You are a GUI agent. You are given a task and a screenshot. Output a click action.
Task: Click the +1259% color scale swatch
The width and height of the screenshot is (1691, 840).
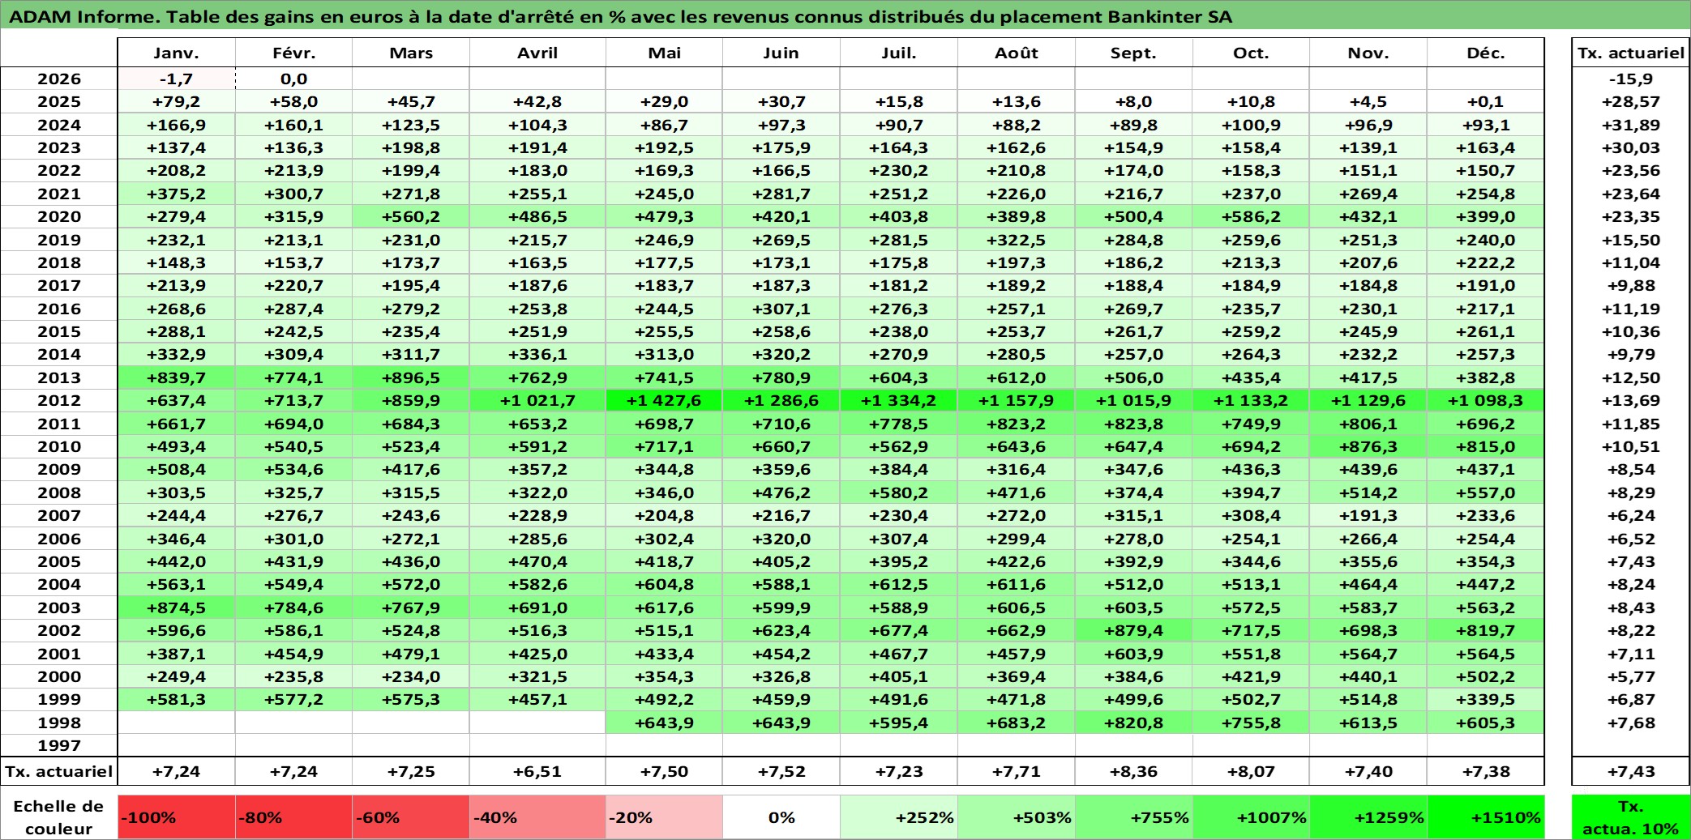(1368, 817)
